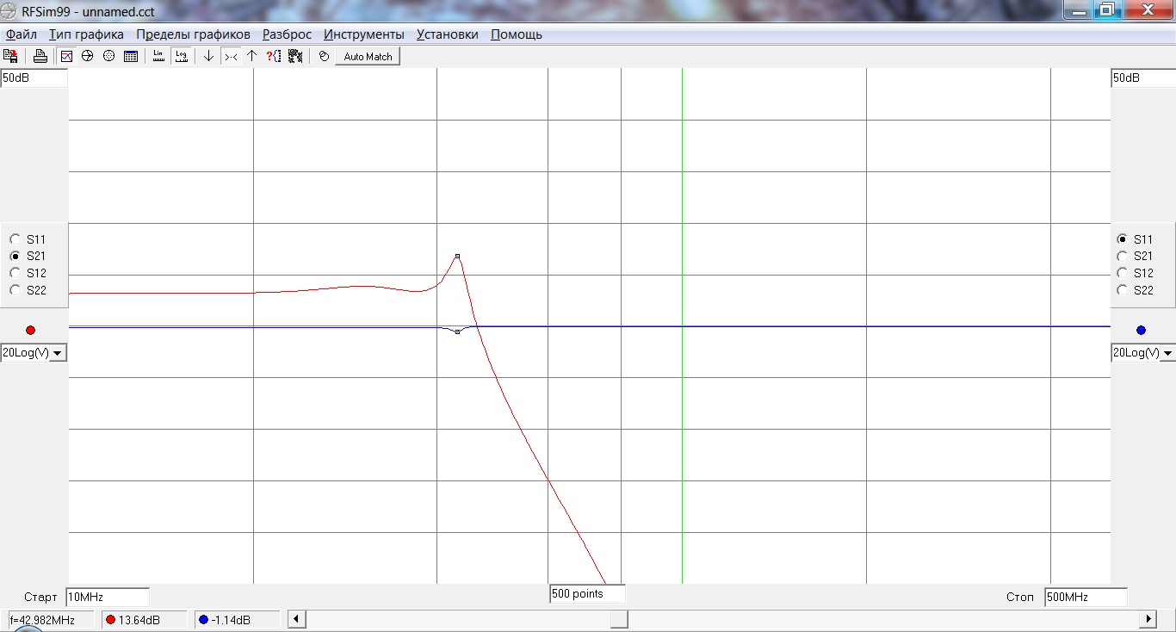Click the RFSim99 title bar application icon
This screenshot has height=632, width=1176.
tap(9, 11)
